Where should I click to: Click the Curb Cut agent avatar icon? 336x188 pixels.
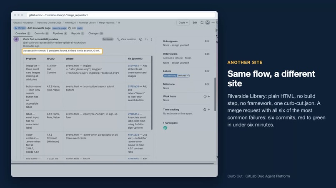tap(16, 39)
